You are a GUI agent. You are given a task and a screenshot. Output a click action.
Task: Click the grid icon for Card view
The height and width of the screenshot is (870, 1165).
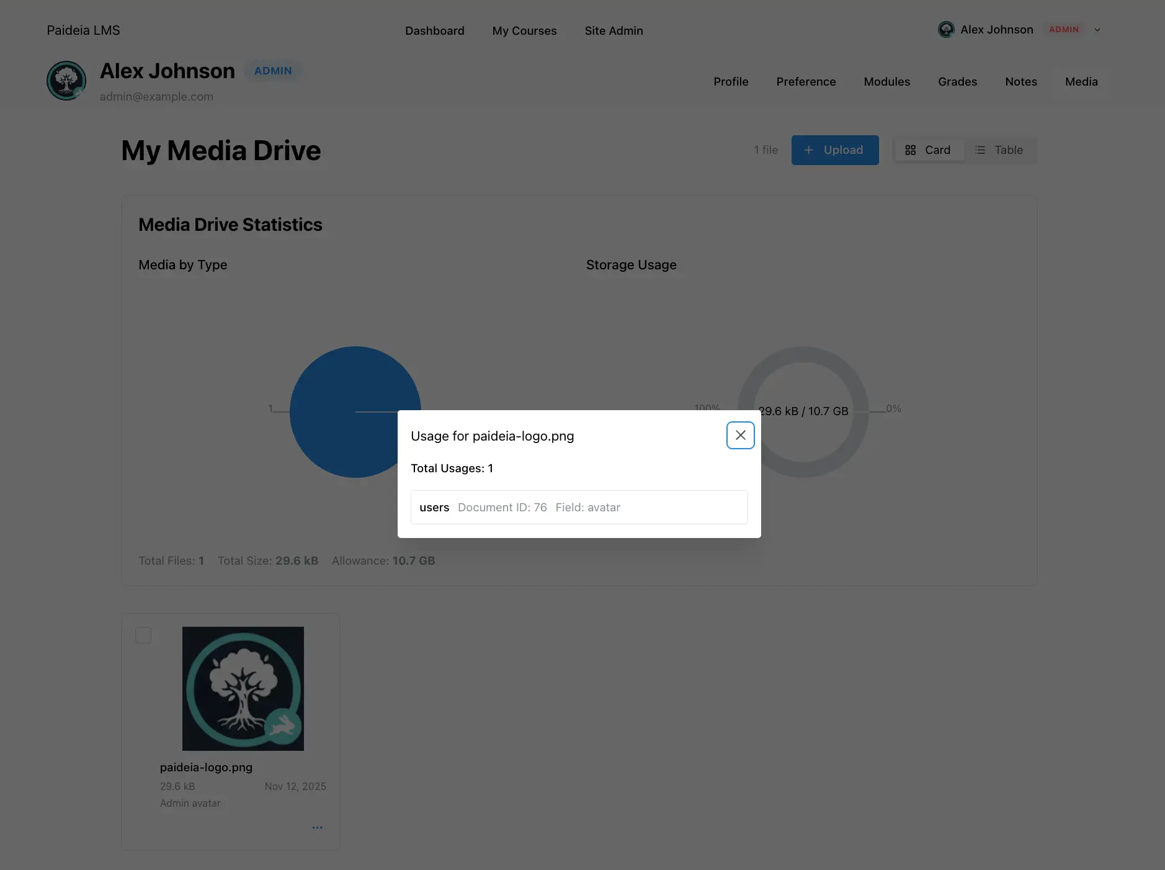tap(910, 150)
